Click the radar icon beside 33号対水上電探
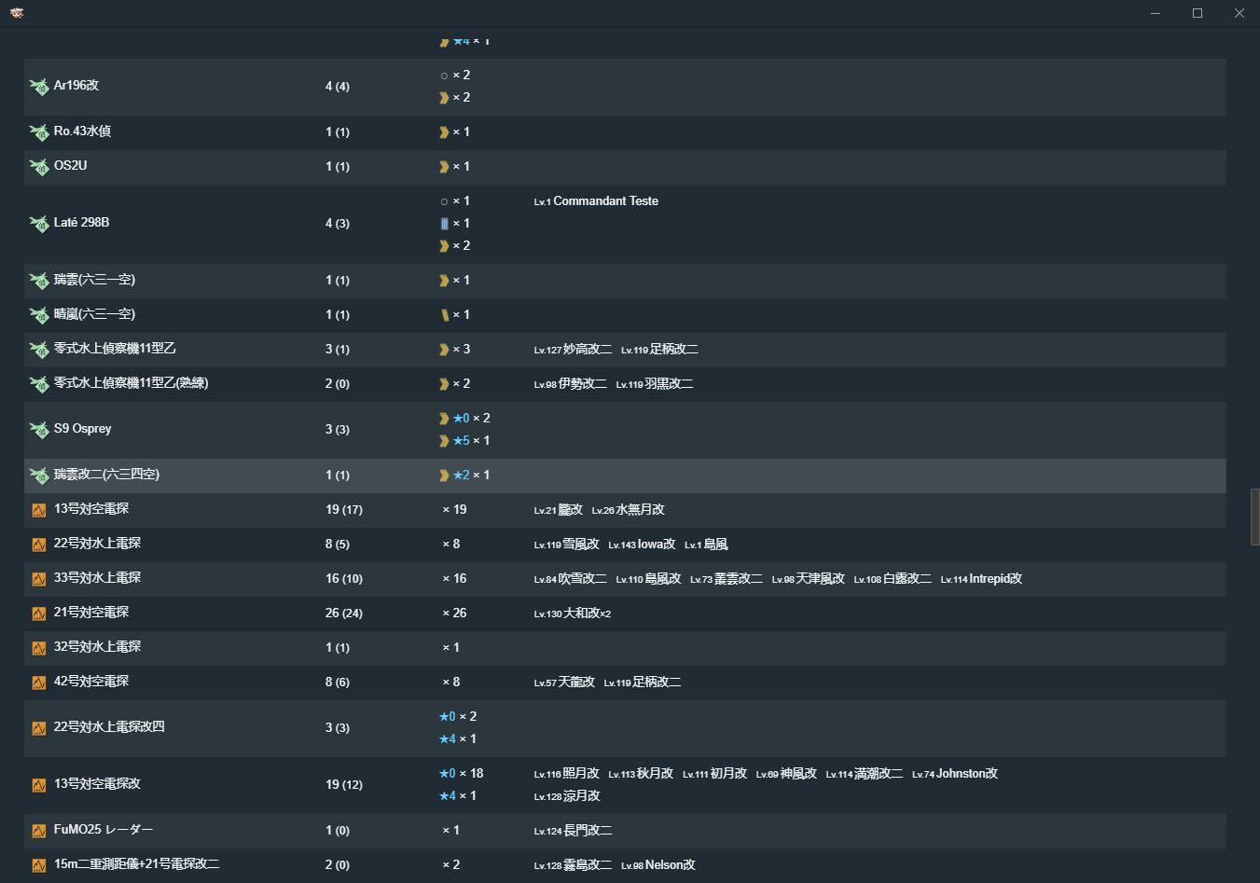 pyautogui.click(x=39, y=579)
